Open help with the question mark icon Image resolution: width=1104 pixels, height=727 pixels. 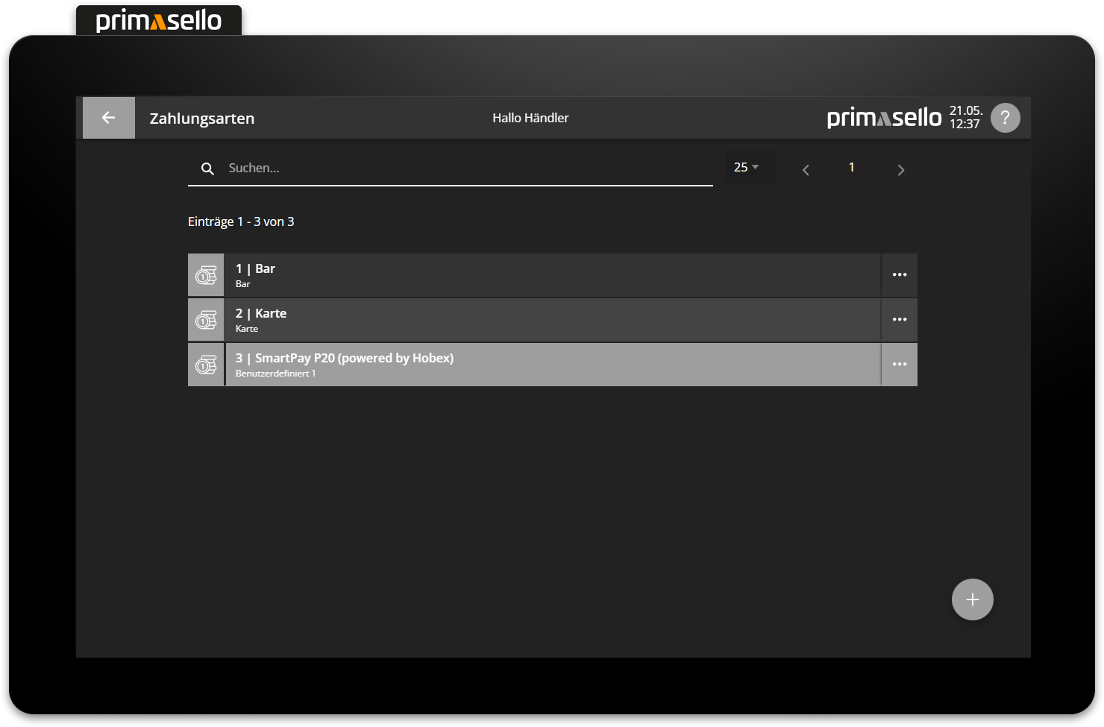pyautogui.click(x=1005, y=118)
